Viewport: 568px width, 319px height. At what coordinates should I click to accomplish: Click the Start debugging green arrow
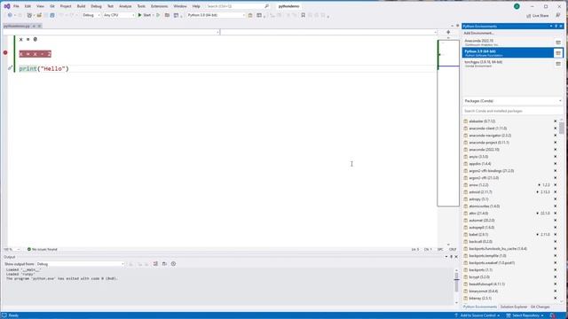click(140, 15)
